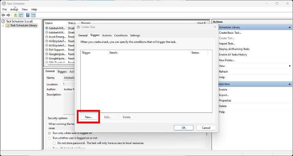
Task: Select the Avast Emerg... task row
Action: point(60,37)
